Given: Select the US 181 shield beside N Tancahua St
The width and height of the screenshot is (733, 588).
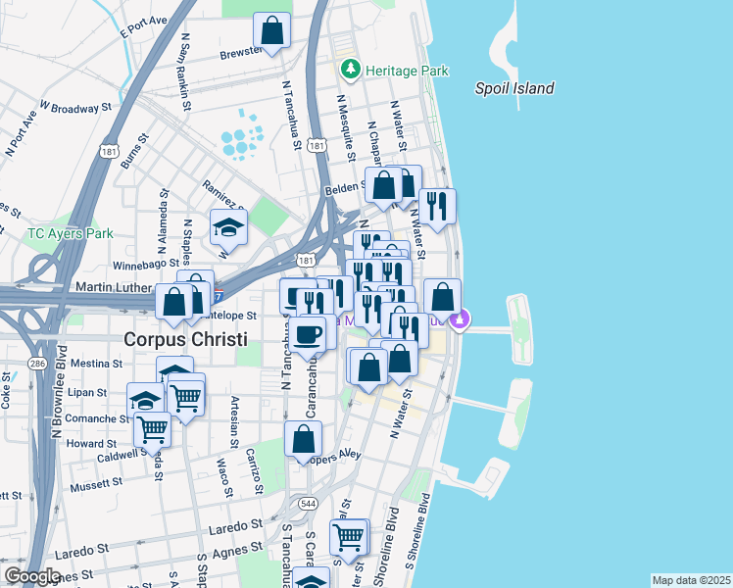Looking at the screenshot, I should pyautogui.click(x=317, y=145).
